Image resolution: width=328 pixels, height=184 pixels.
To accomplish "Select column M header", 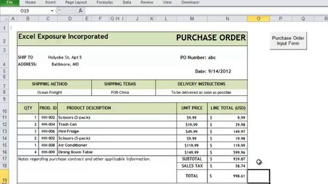I will [x=192, y=19].
